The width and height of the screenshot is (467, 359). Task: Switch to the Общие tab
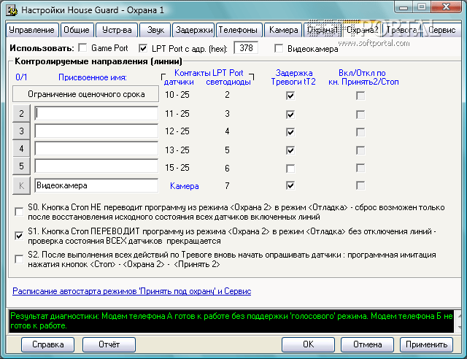click(x=77, y=30)
